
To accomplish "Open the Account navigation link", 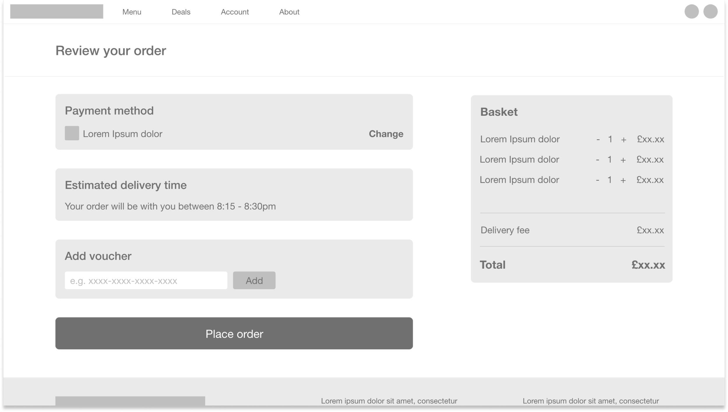I will 235,12.
